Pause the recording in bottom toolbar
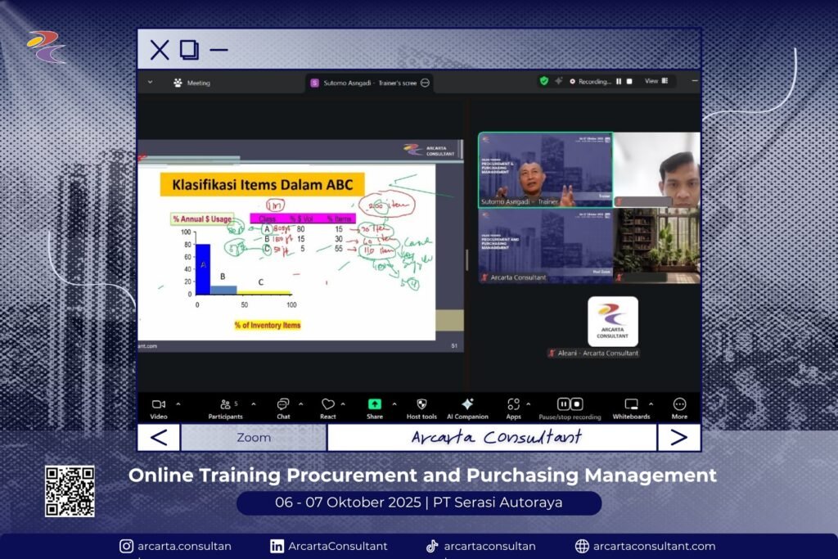The height and width of the screenshot is (559, 838). [x=564, y=404]
